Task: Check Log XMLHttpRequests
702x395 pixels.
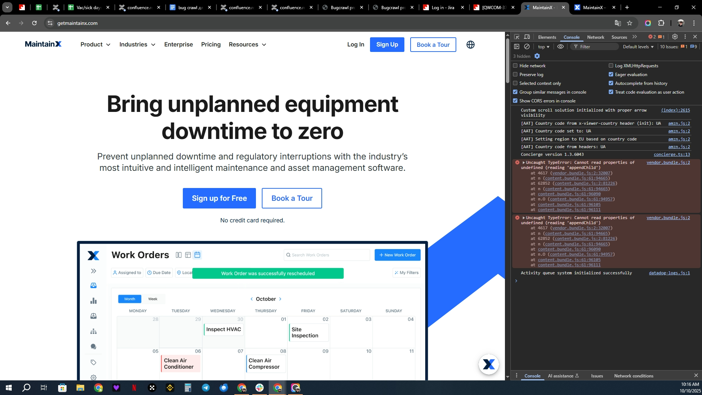Action: coord(611,65)
